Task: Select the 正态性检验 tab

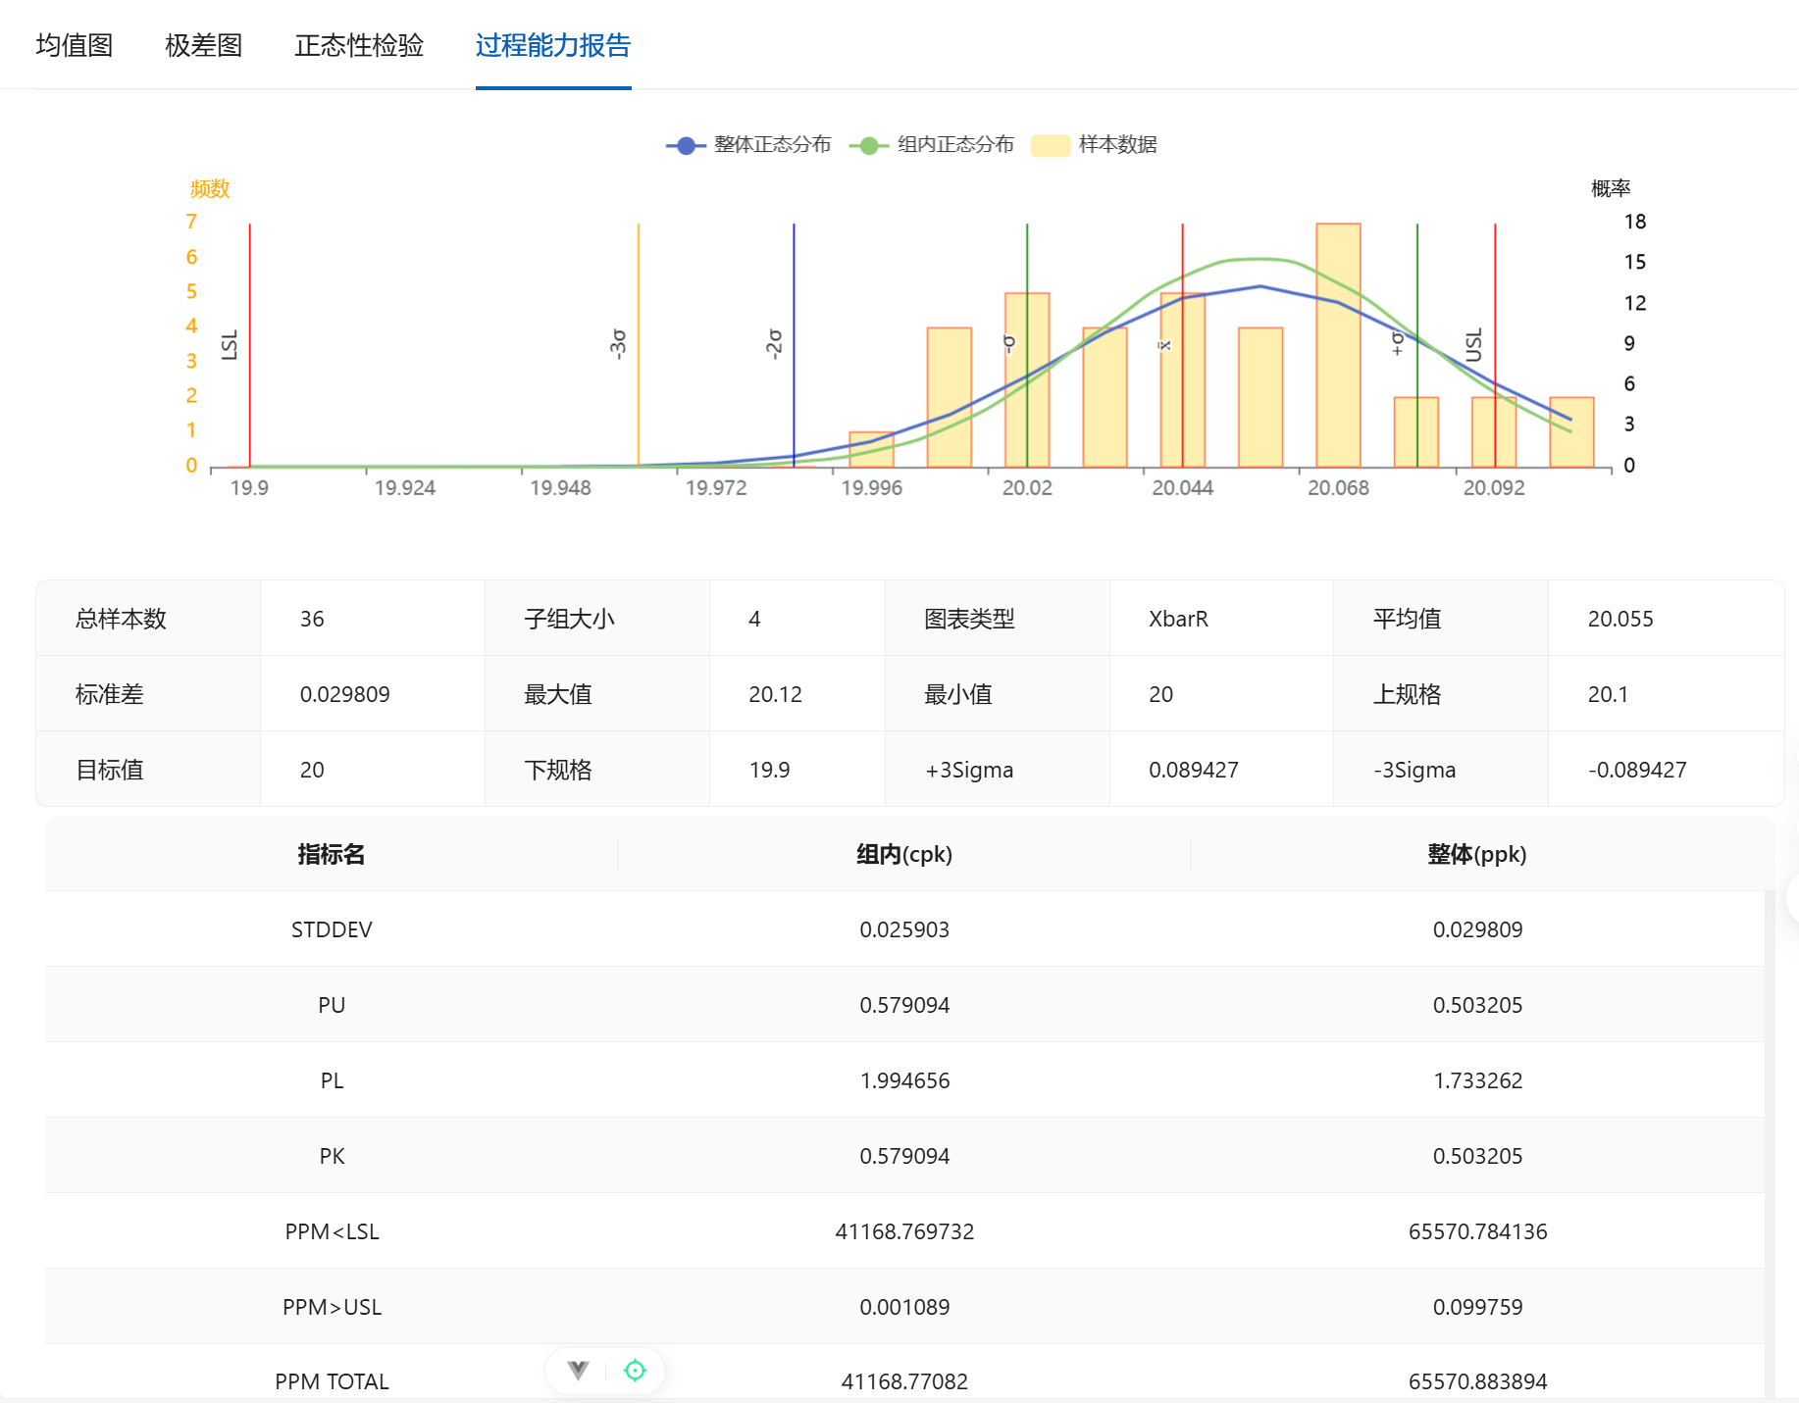Action: 359,45
